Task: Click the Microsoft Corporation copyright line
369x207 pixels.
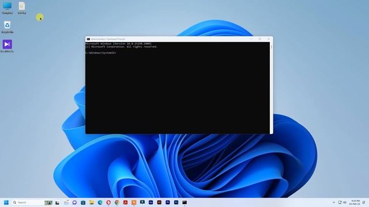Action: [x=121, y=47]
